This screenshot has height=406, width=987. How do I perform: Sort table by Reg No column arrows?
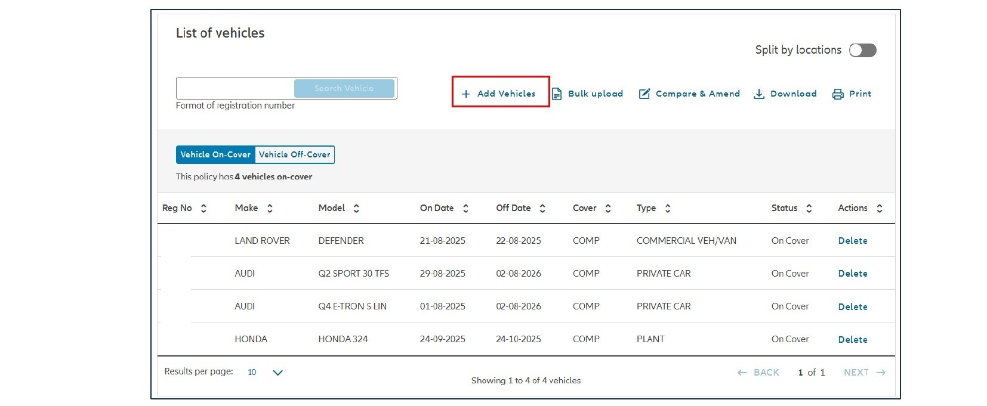click(203, 208)
